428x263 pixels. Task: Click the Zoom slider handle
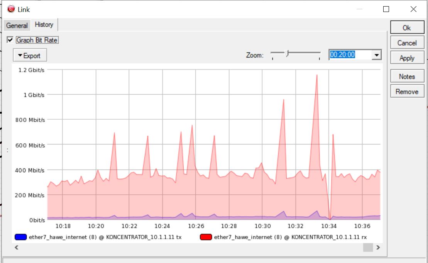pos(288,53)
